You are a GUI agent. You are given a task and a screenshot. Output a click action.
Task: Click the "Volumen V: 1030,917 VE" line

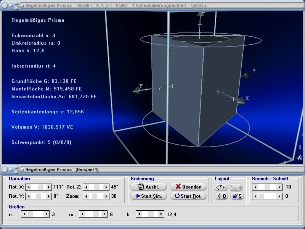coord(42,127)
